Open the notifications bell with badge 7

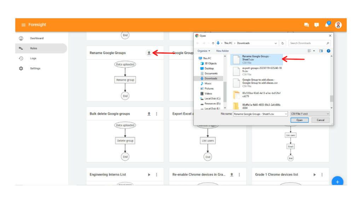(327, 25)
